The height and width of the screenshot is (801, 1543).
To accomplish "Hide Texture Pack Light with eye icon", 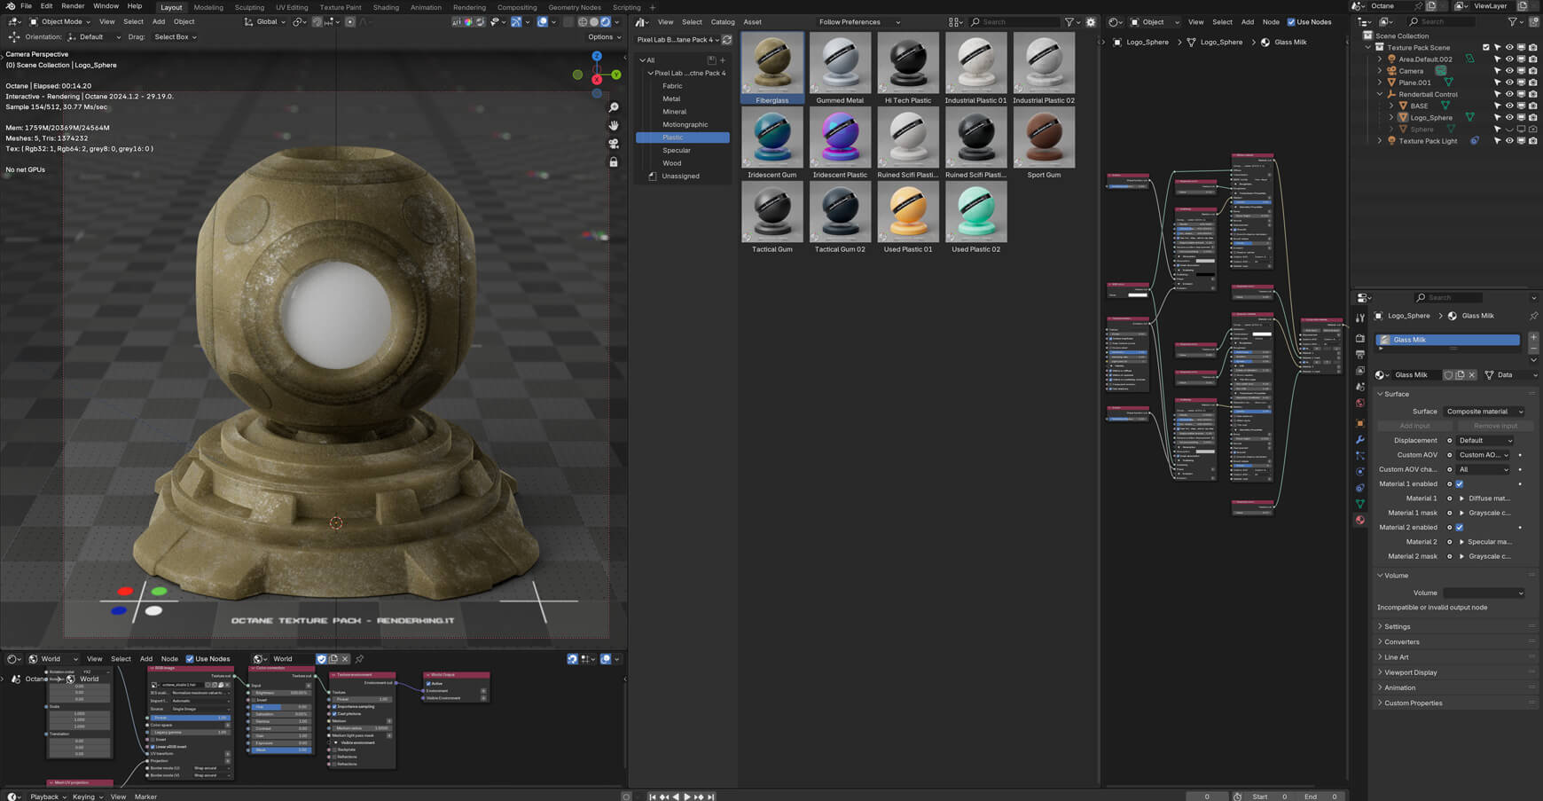I will (1509, 141).
